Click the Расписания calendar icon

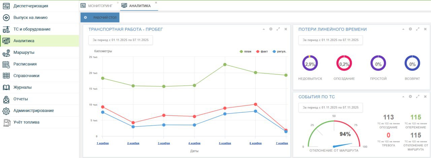click(6, 64)
